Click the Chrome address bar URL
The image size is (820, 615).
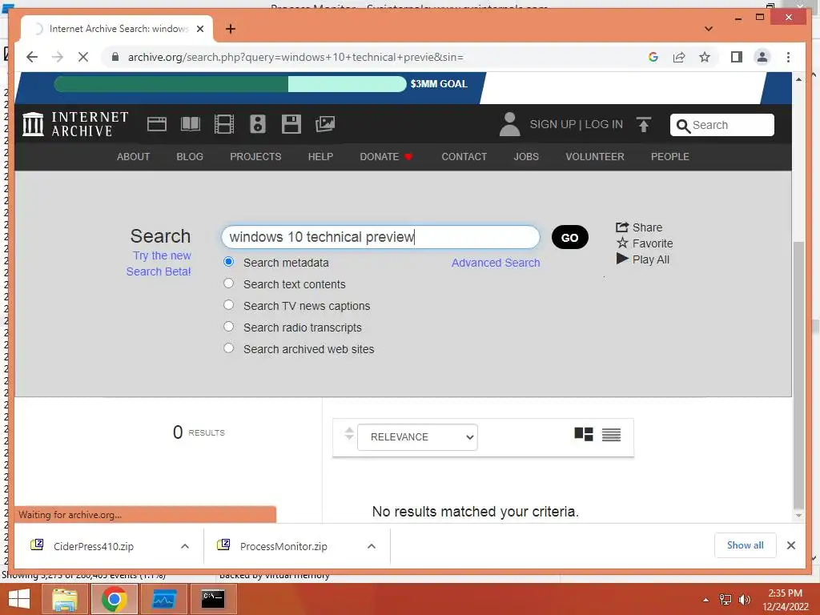point(295,57)
